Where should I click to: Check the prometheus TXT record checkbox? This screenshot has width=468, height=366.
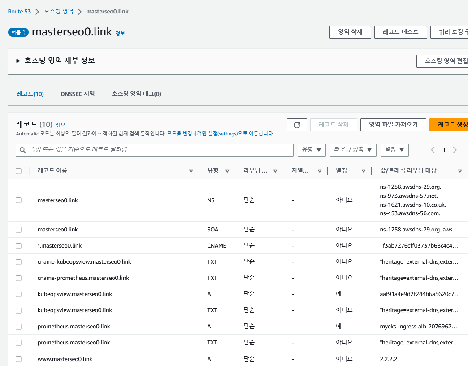click(18, 342)
